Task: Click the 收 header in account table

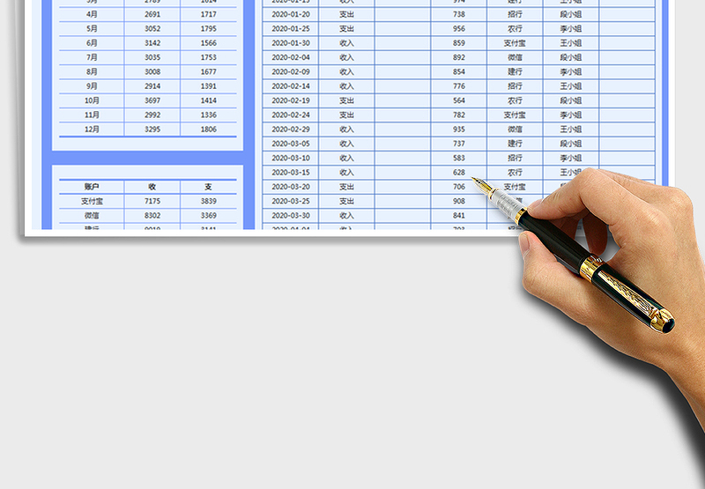Action: pos(152,187)
